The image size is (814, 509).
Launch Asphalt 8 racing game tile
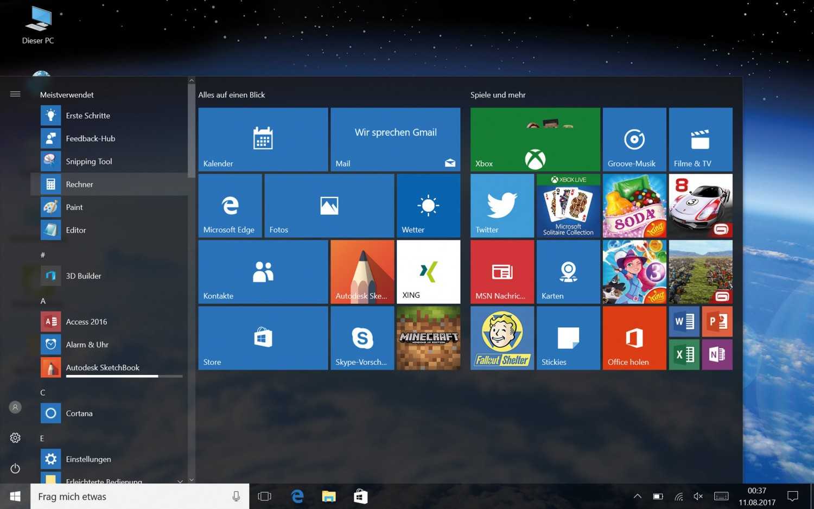click(x=701, y=206)
